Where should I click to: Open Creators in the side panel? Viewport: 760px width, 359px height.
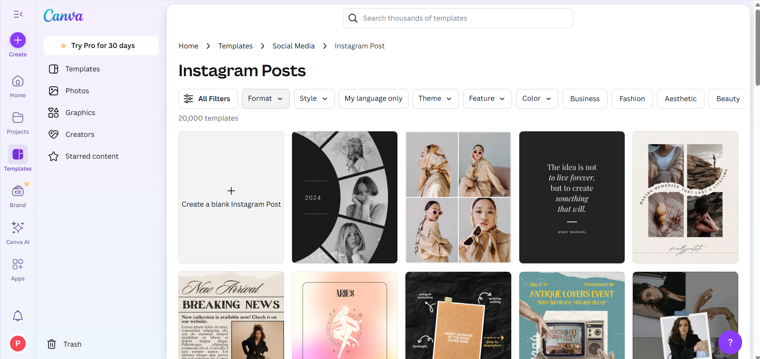click(101, 134)
